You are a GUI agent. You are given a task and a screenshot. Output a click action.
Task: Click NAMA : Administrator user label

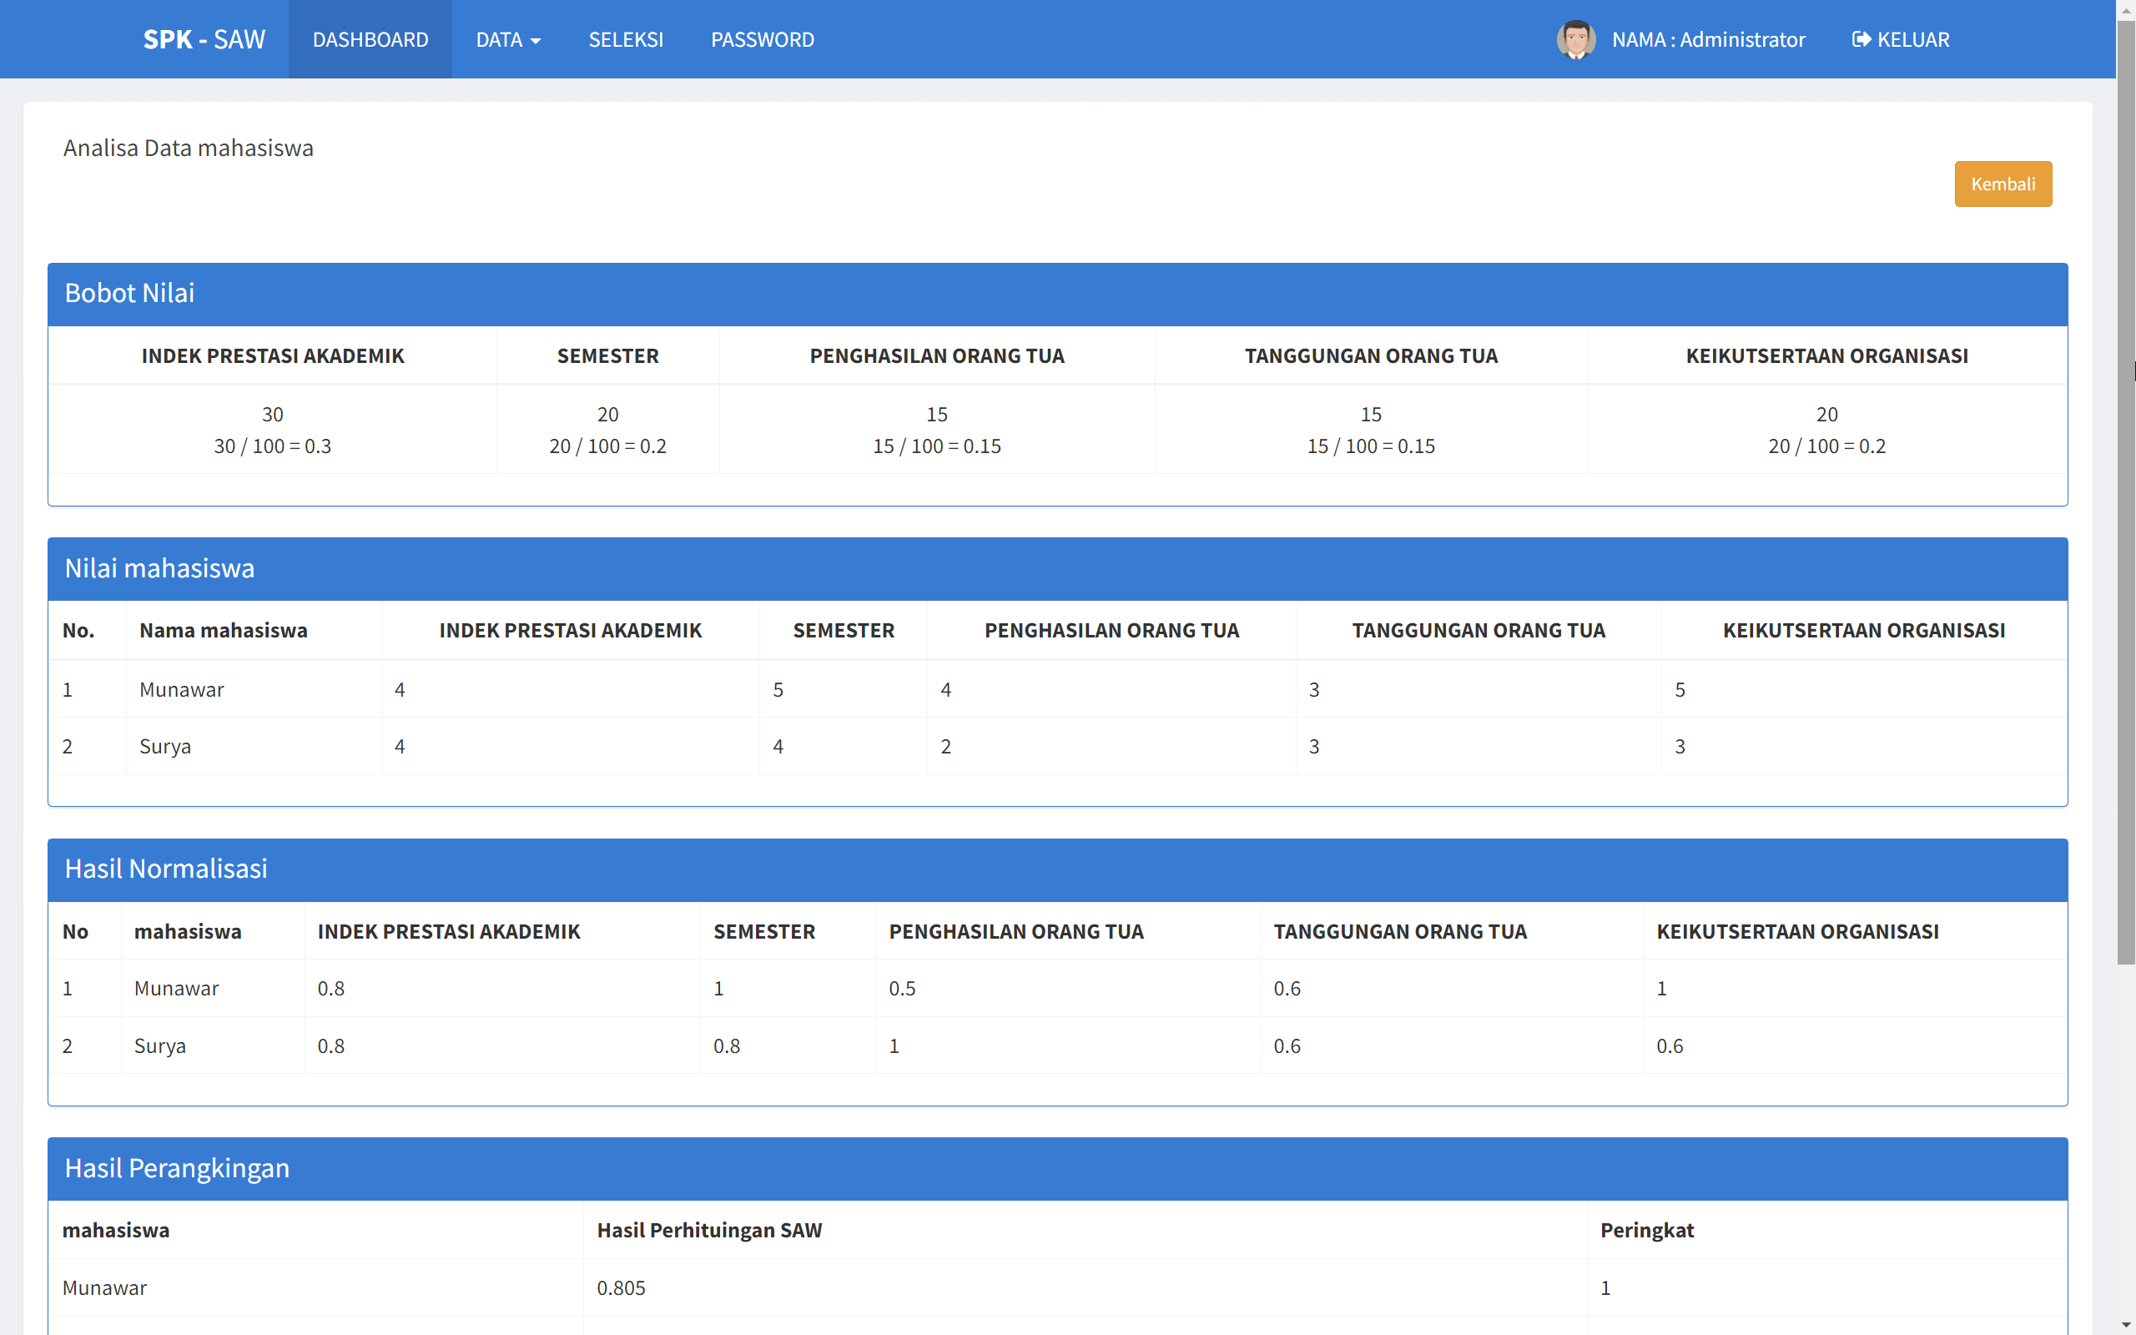point(1708,40)
